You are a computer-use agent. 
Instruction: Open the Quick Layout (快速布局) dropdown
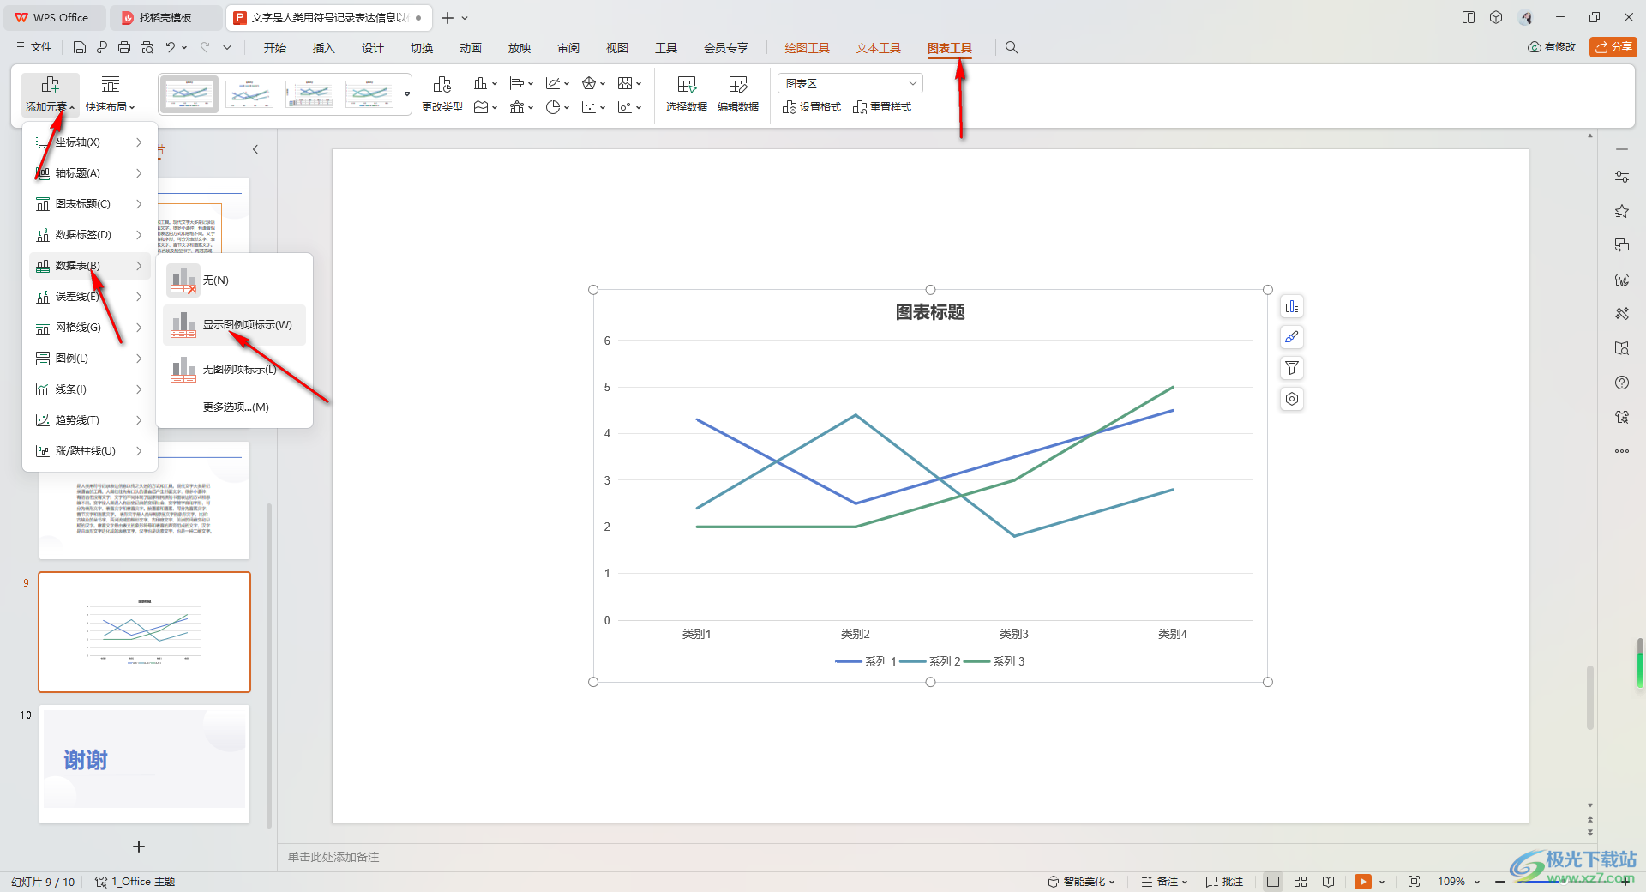tap(111, 94)
